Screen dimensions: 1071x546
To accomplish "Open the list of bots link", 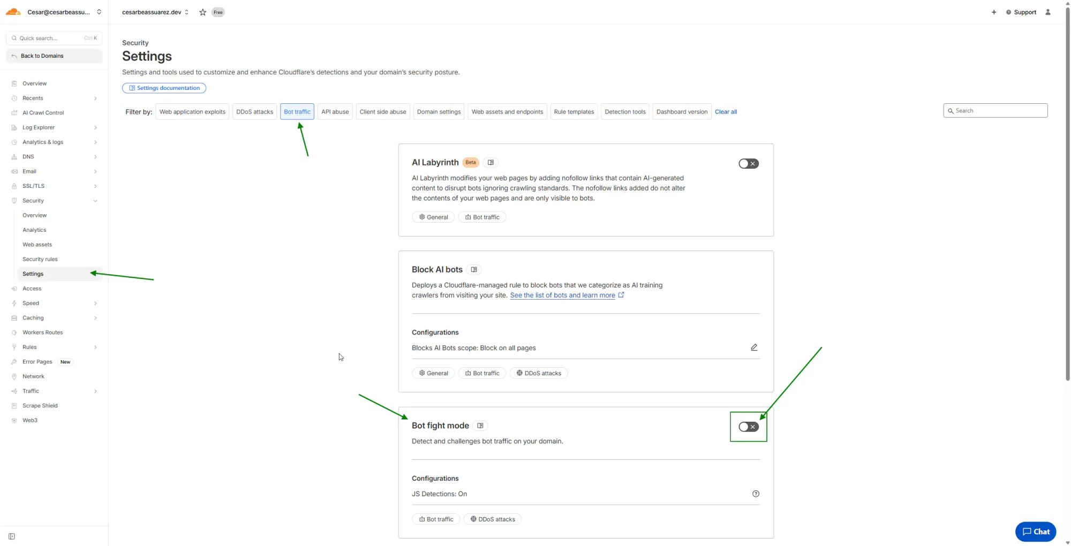I will 562,295.
